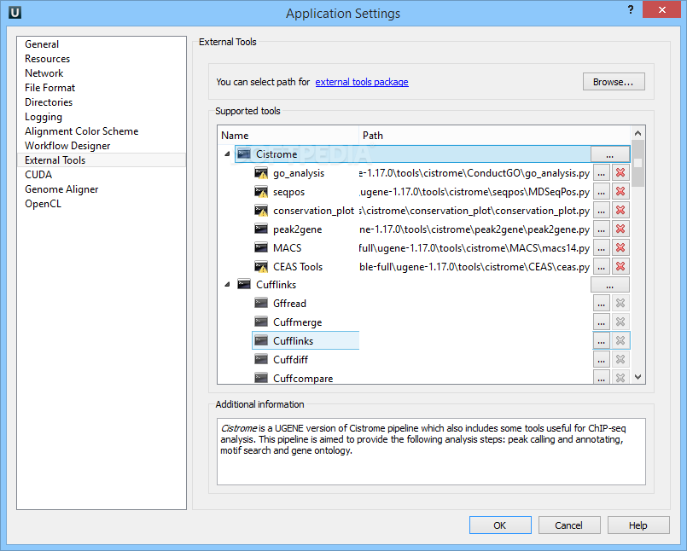The image size is (687, 551).
Task: Browse path for Cuffmerge tool
Action: (x=601, y=322)
